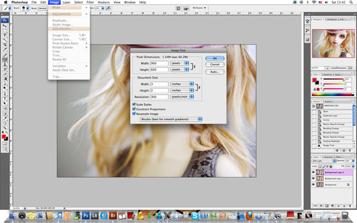The image size is (357, 223).
Task: Click OK in the Image Size dialog
Action: coord(215,58)
